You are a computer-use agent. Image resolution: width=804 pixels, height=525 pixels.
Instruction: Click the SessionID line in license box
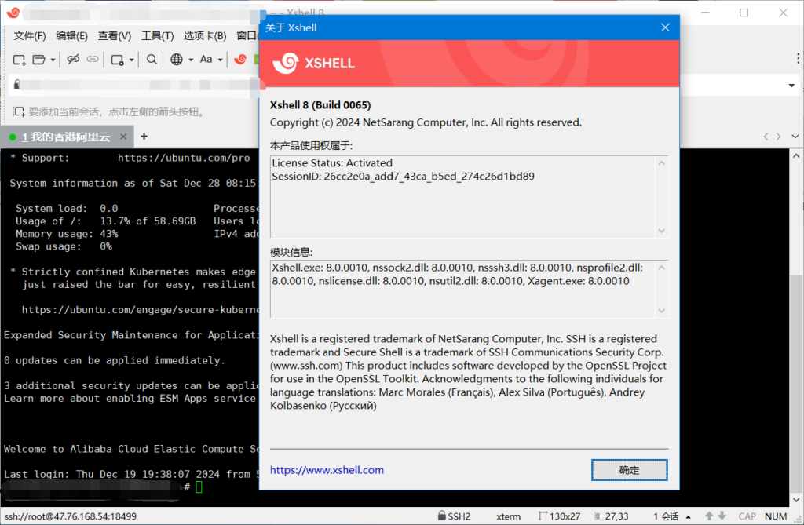(403, 177)
